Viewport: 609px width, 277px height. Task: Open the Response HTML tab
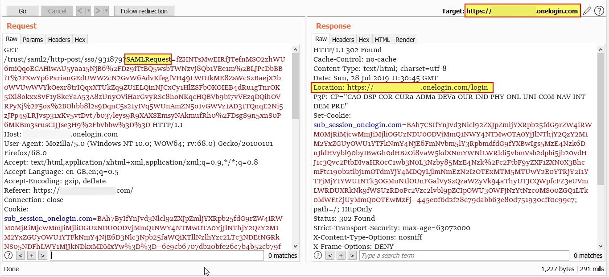click(383, 40)
